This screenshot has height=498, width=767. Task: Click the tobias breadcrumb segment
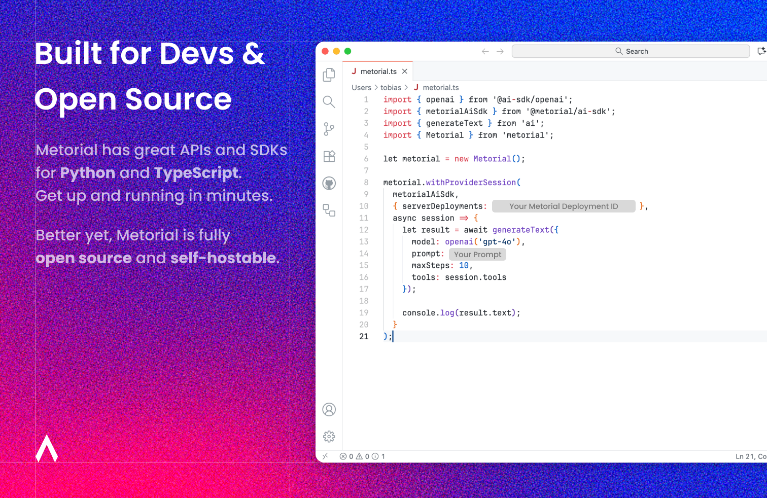[391, 88]
